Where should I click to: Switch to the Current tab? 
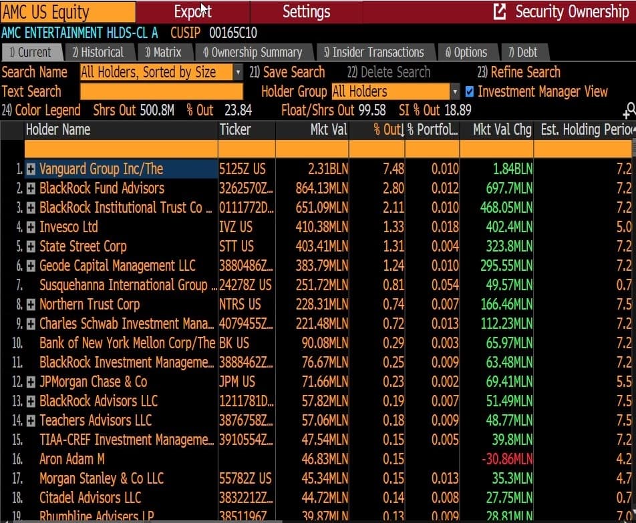[32, 52]
